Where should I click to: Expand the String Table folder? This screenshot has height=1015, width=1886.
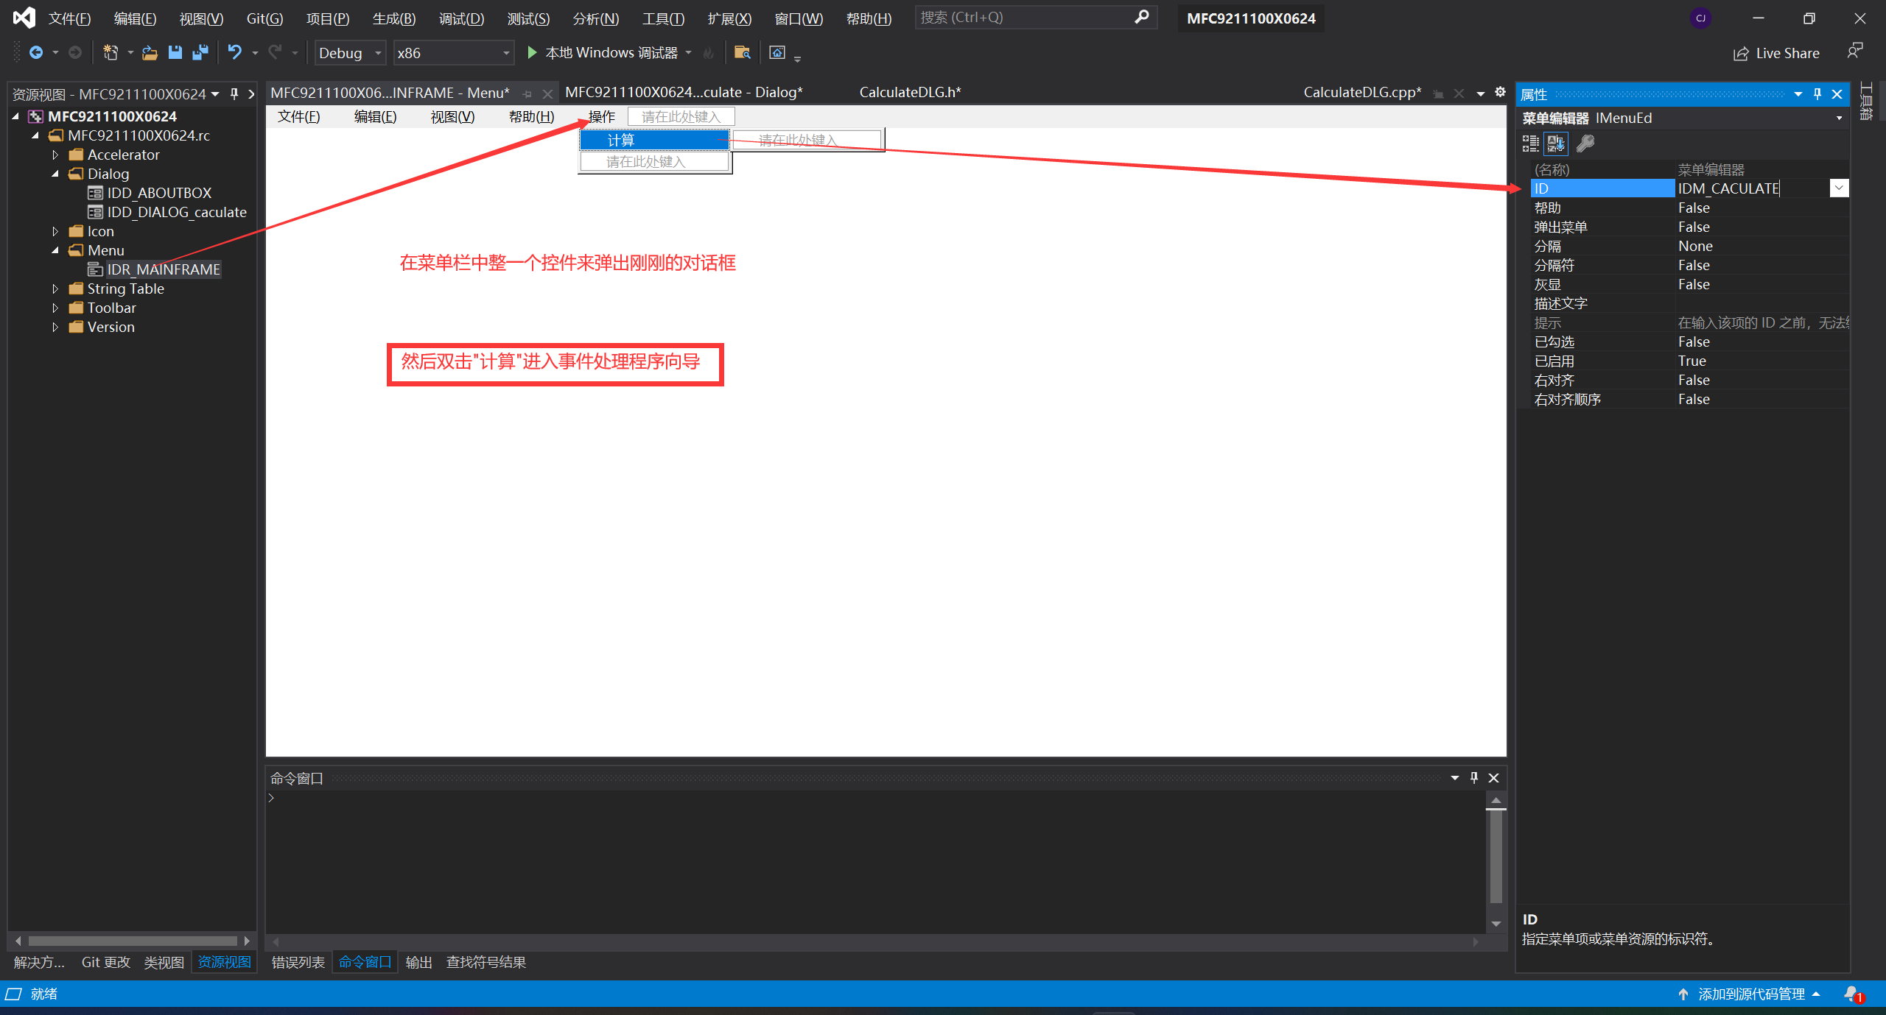coord(55,289)
